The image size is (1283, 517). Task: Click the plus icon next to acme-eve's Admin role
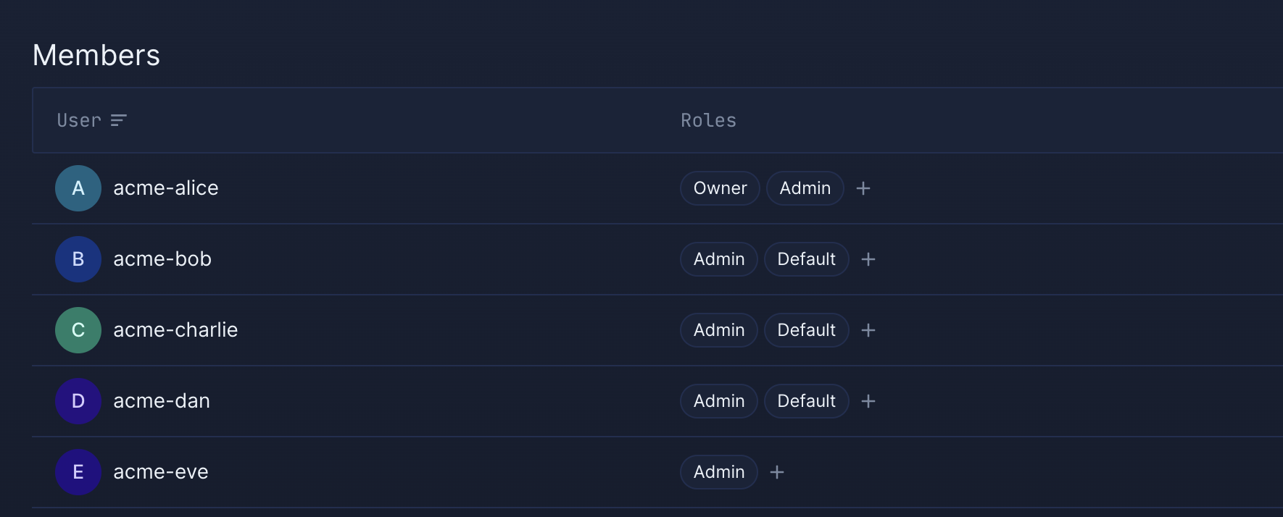776,471
